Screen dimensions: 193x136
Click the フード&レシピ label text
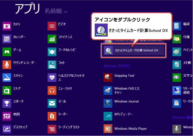point(67,50)
